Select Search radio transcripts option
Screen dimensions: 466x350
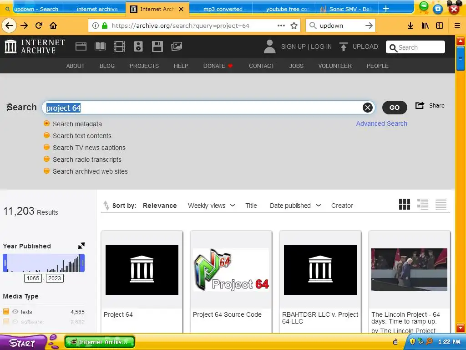pos(47,159)
